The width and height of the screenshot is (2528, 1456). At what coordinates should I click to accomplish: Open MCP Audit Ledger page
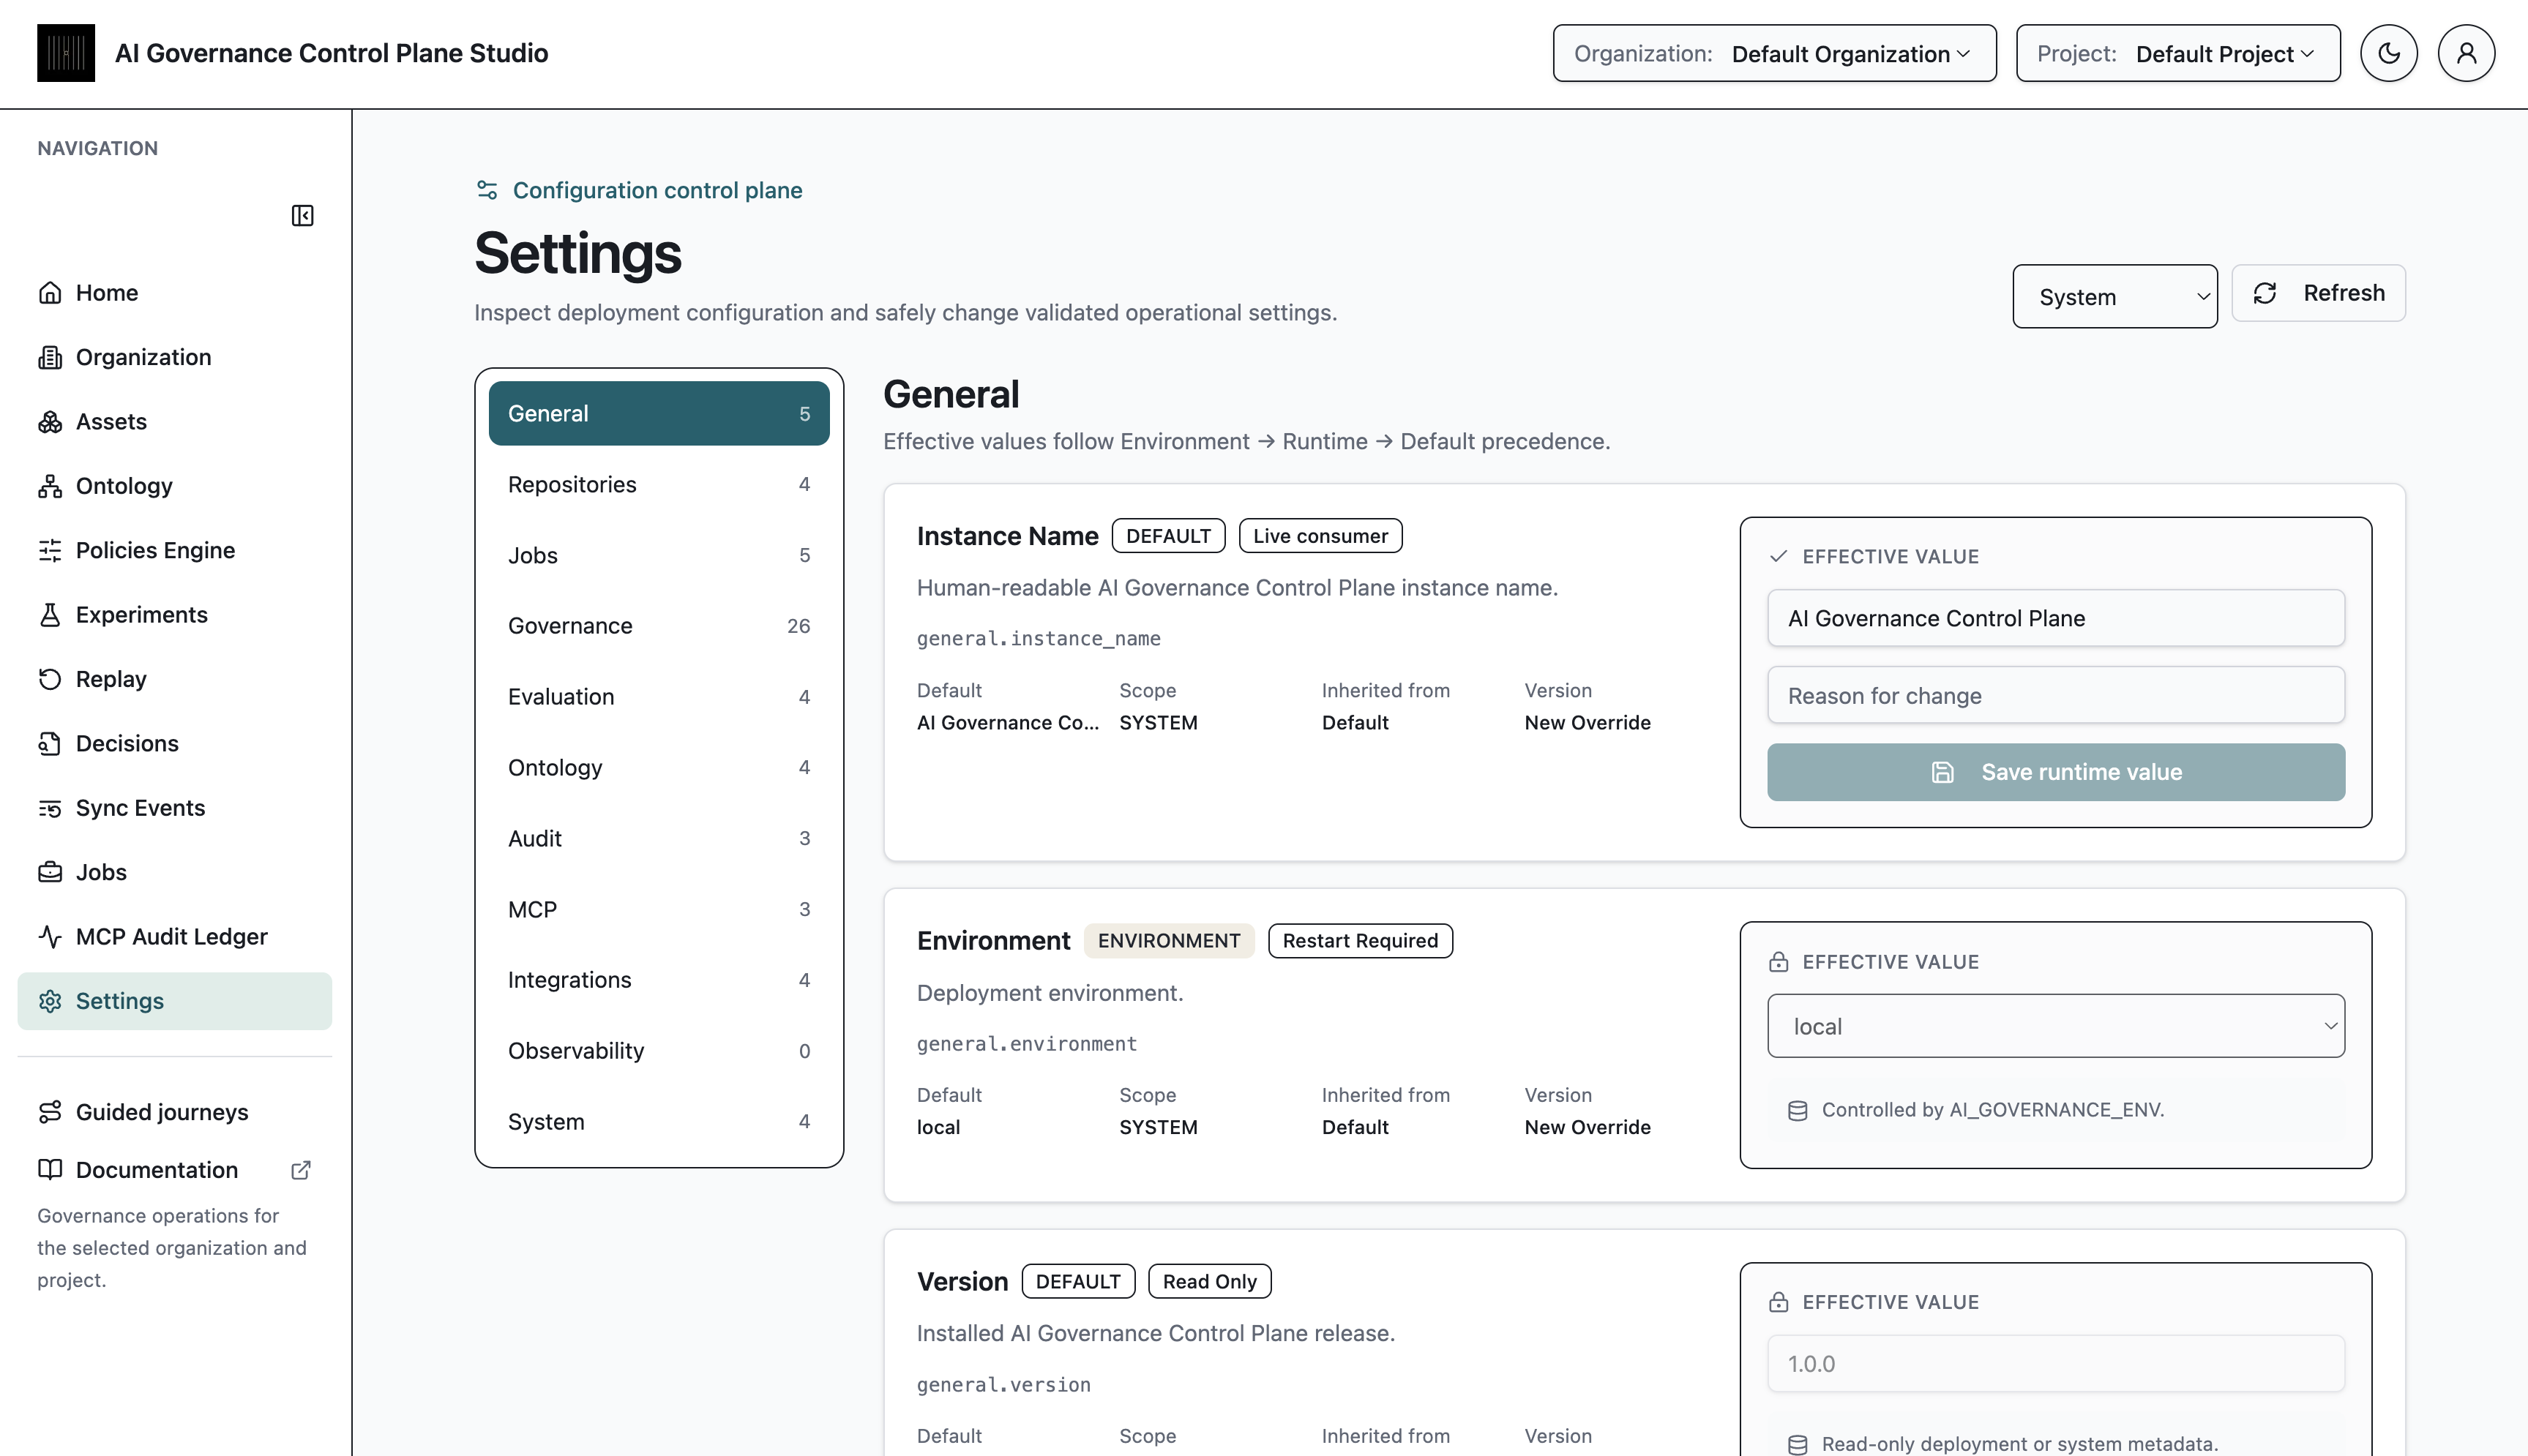point(174,937)
